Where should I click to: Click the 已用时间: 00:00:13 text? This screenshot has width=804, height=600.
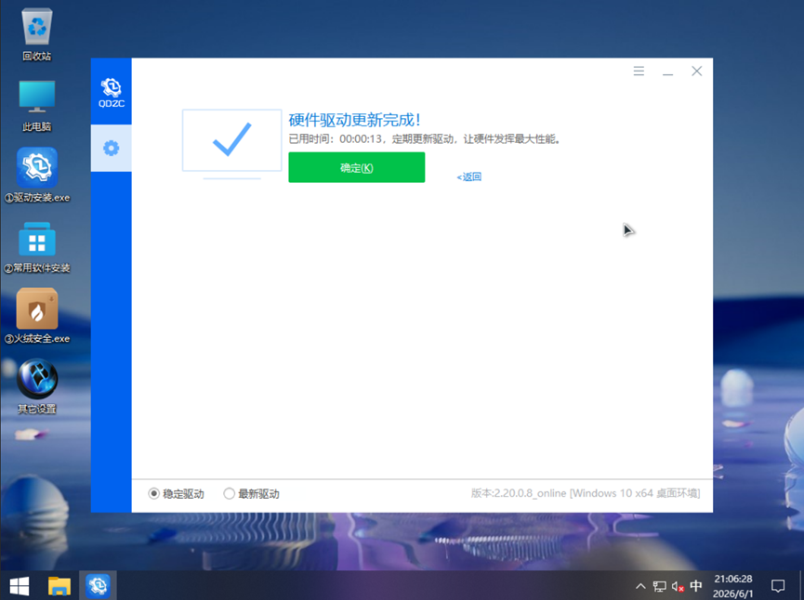(x=336, y=139)
